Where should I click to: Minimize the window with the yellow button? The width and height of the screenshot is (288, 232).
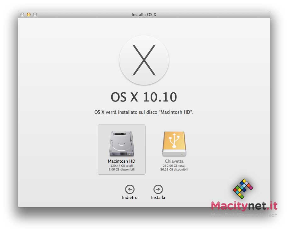tap(29, 14)
